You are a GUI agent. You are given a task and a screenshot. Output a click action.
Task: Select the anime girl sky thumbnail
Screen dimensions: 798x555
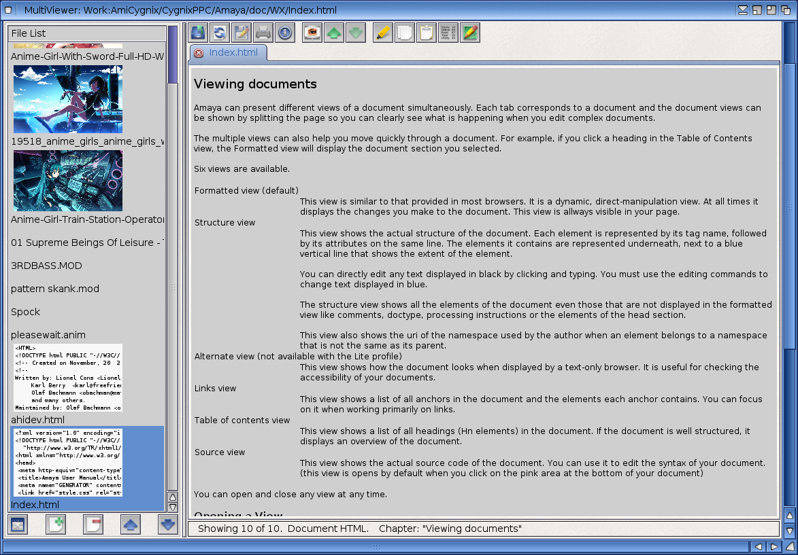point(67,99)
